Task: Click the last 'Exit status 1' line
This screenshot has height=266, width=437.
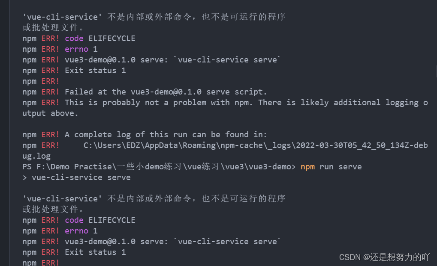Action: click(x=95, y=252)
